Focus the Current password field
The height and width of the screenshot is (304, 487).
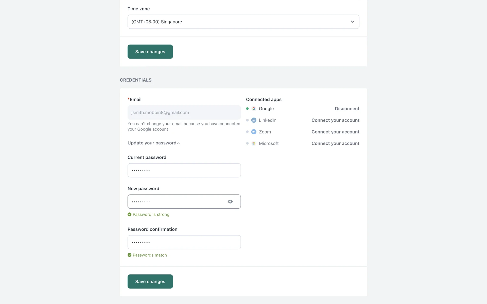pyautogui.click(x=184, y=170)
